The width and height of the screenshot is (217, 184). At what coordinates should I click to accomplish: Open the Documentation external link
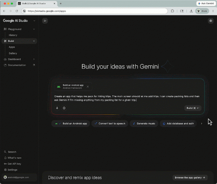(19, 65)
